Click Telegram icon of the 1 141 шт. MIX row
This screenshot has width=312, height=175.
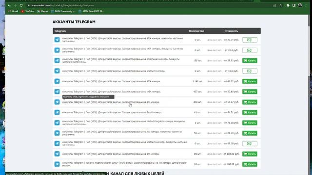click(57, 81)
